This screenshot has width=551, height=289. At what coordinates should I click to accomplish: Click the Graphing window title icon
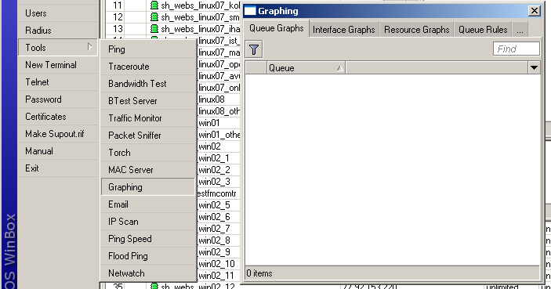[x=250, y=11]
